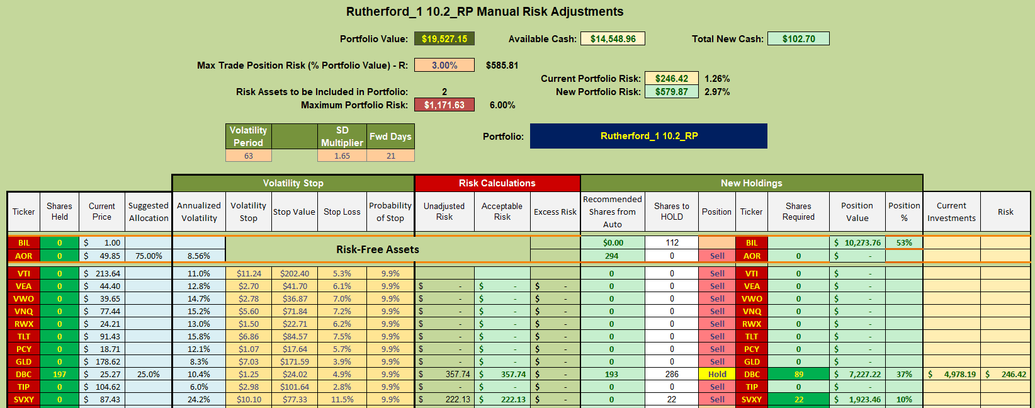Click the Rutherford_1 10.2_RP portfolio name box
Image resolution: width=1035 pixels, height=408 pixels.
point(648,136)
